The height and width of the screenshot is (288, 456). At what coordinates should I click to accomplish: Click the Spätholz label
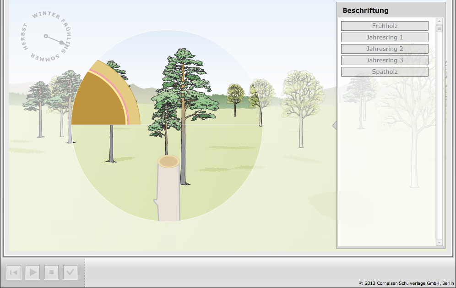(385, 72)
